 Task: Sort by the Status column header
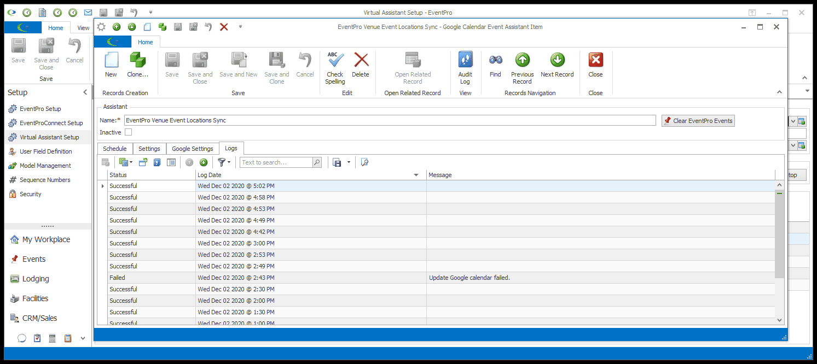[x=152, y=175]
